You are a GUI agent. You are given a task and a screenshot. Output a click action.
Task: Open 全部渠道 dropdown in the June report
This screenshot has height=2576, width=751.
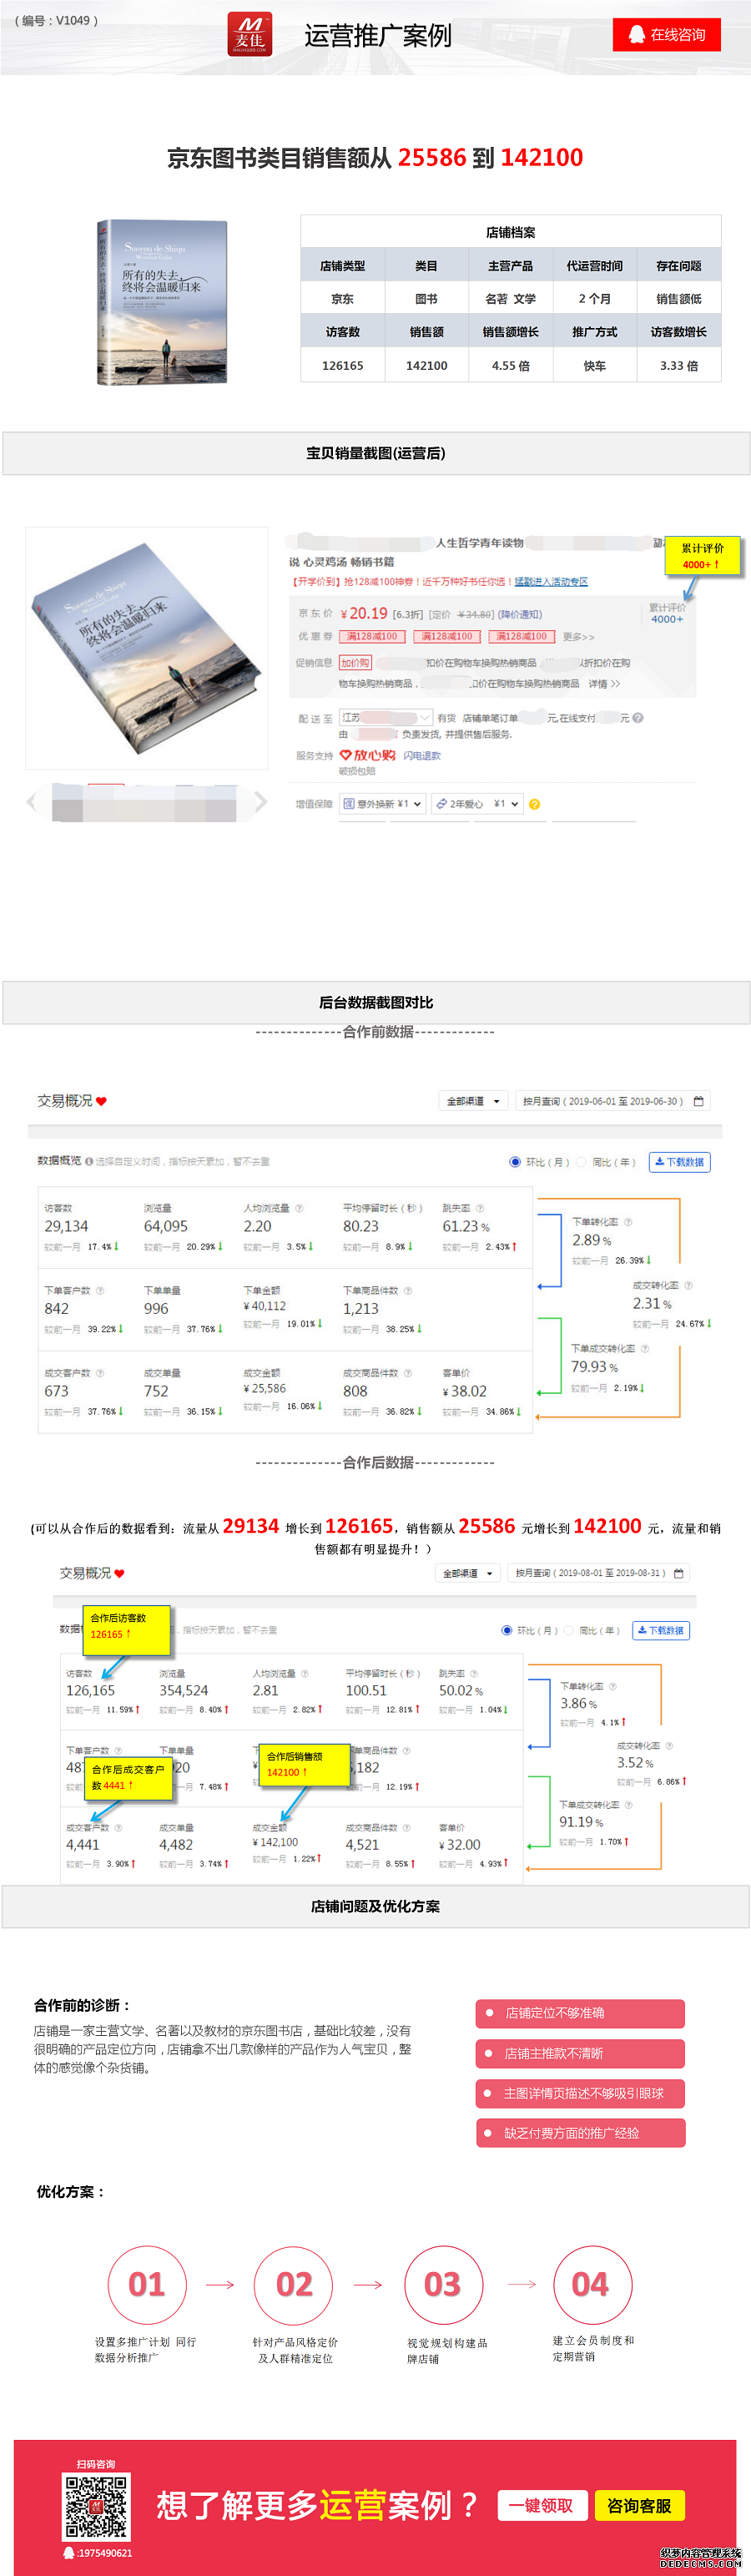tap(474, 1101)
